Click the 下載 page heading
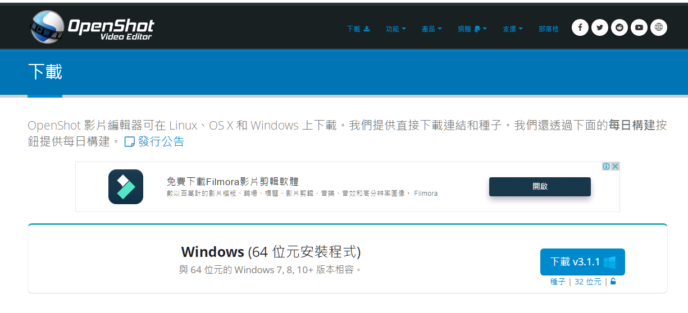This screenshot has height=313, width=688. click(x=45, y=72)
